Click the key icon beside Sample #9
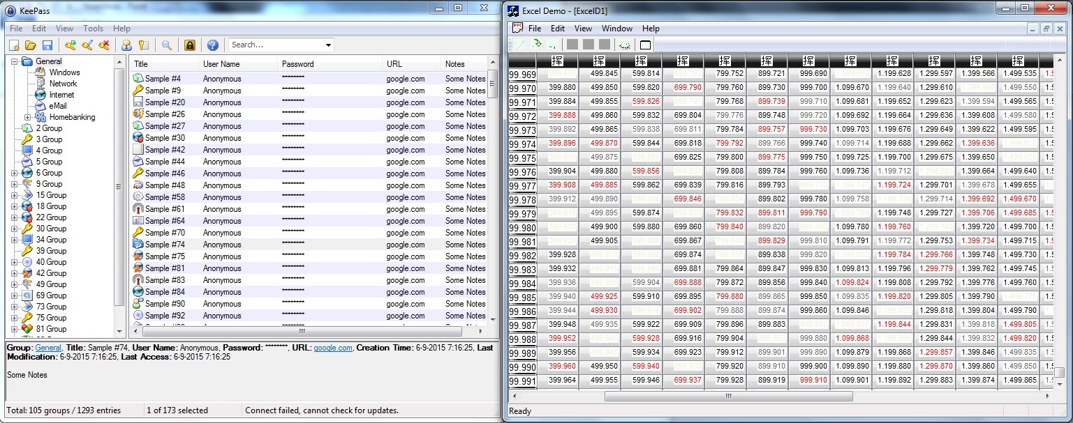This screenshot has width=1073, height=423. [138, 91]
